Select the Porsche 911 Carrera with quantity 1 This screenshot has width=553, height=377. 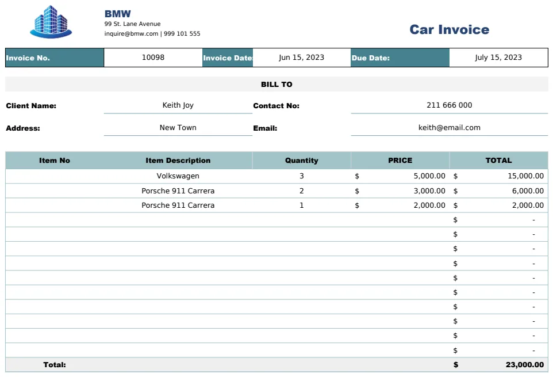click(178, 205)
